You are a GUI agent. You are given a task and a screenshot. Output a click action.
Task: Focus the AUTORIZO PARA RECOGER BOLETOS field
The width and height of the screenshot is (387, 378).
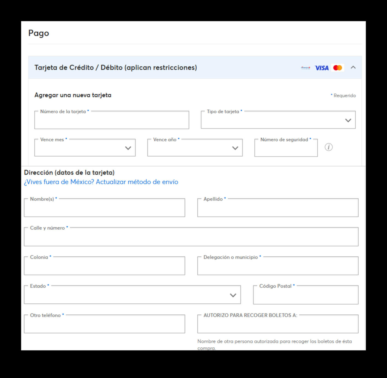coord(278,324)
